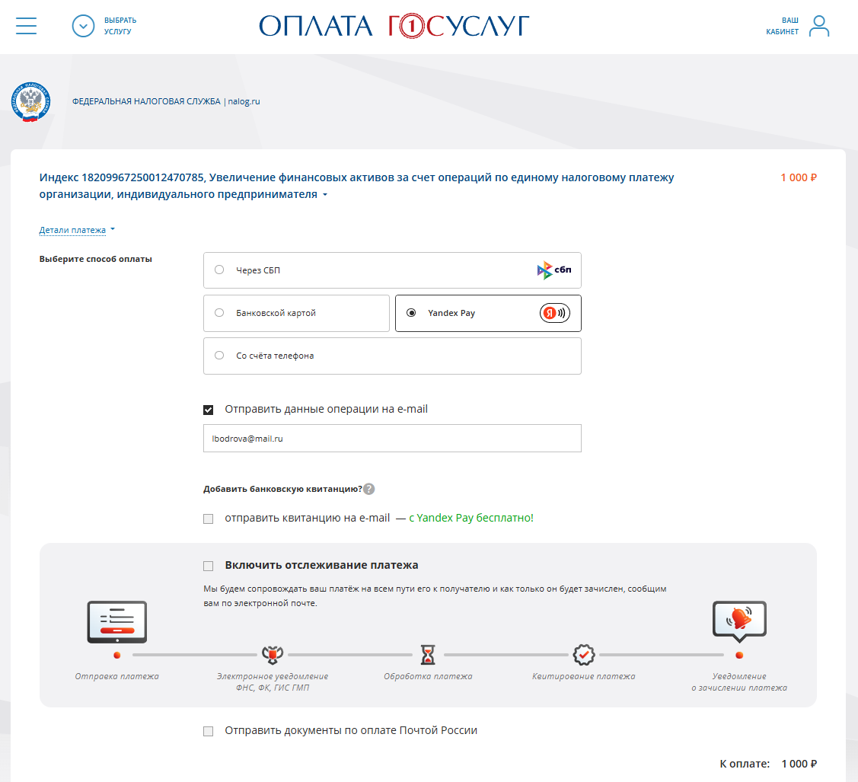Uncheck 'Отправить данные операции на e-mail'
This screenshot has height=782, width=858.
coord(209,410)
